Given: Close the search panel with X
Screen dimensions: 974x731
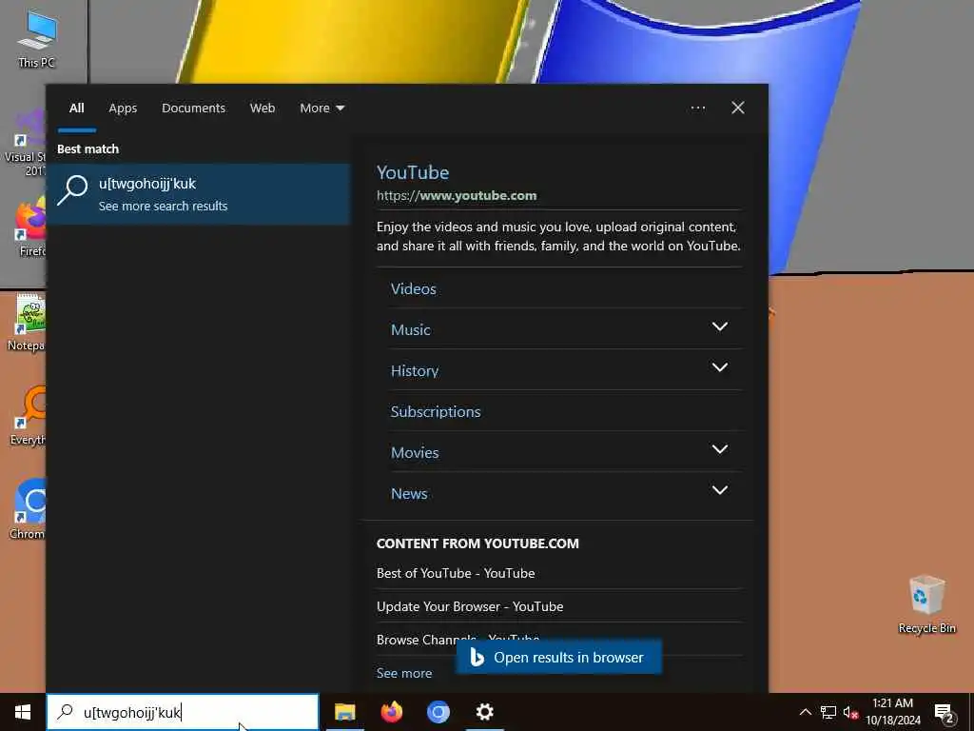Looking at the screenshot, I should point(738,109).
